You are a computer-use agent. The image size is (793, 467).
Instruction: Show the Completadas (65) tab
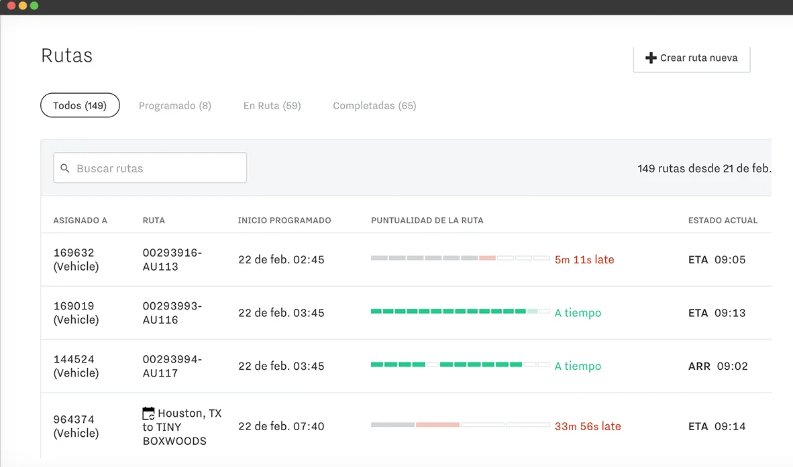coord(374,105)
